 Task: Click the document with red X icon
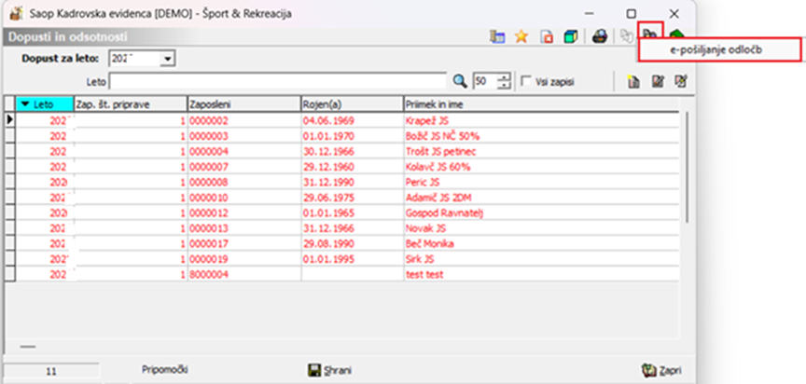click(x=547, y=37)
